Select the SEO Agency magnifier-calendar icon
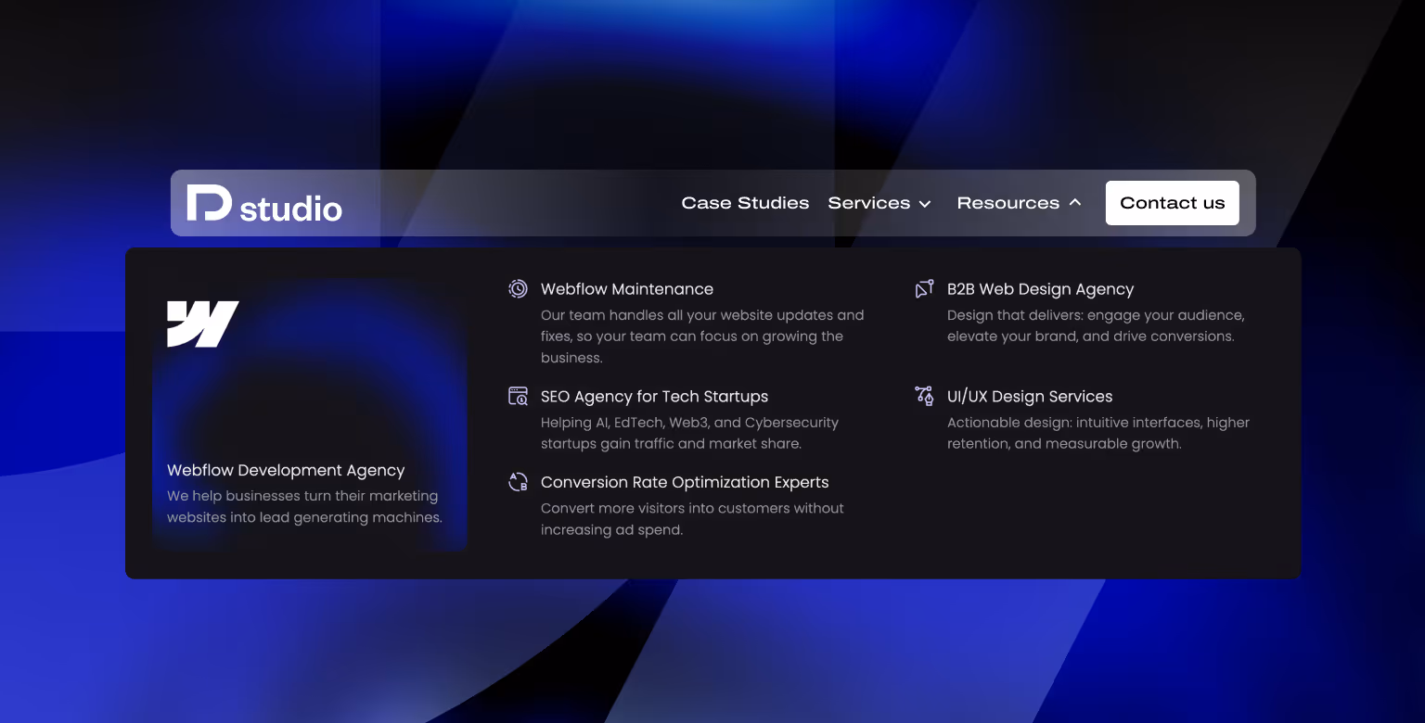 518,396
